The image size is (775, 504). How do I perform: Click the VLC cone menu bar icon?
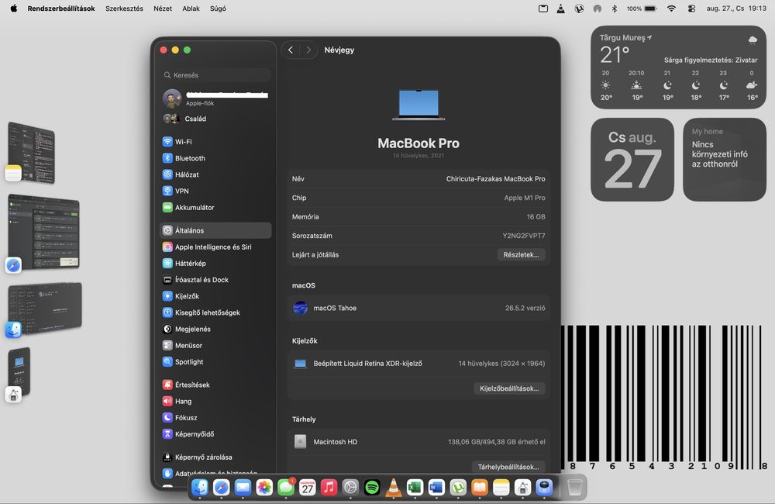(560, 9)
